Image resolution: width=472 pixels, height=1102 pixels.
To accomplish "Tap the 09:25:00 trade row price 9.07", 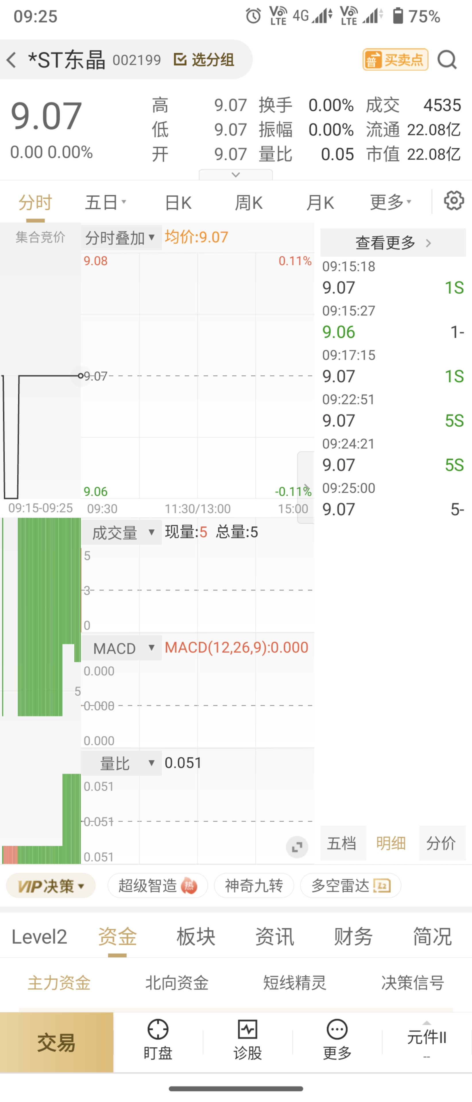I will click(x=338, y=509).
